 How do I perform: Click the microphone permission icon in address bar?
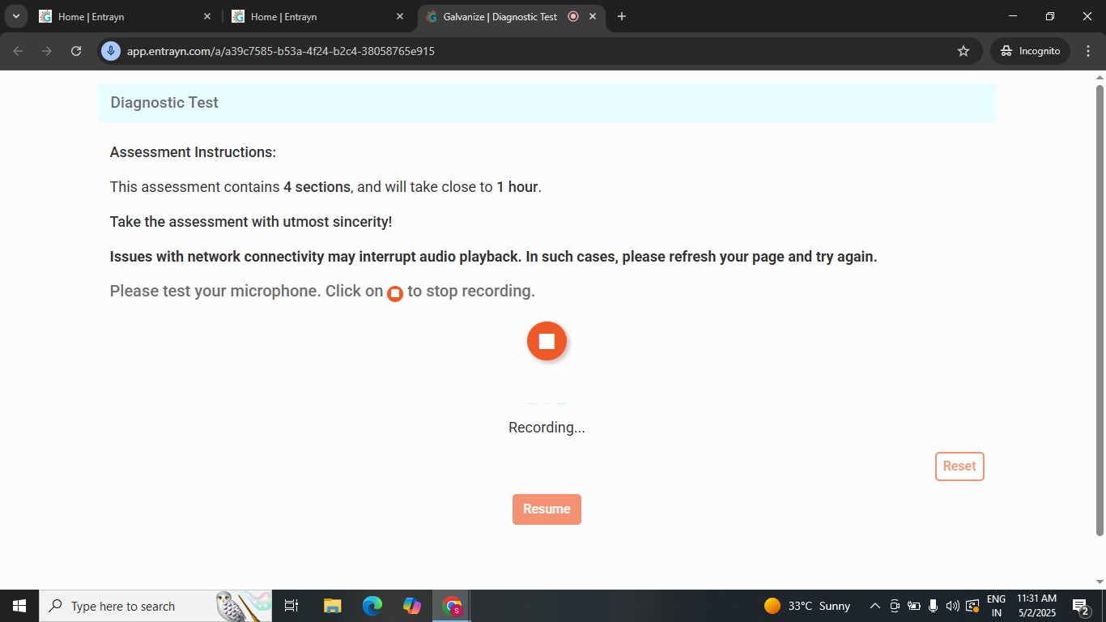pos(111,51)
